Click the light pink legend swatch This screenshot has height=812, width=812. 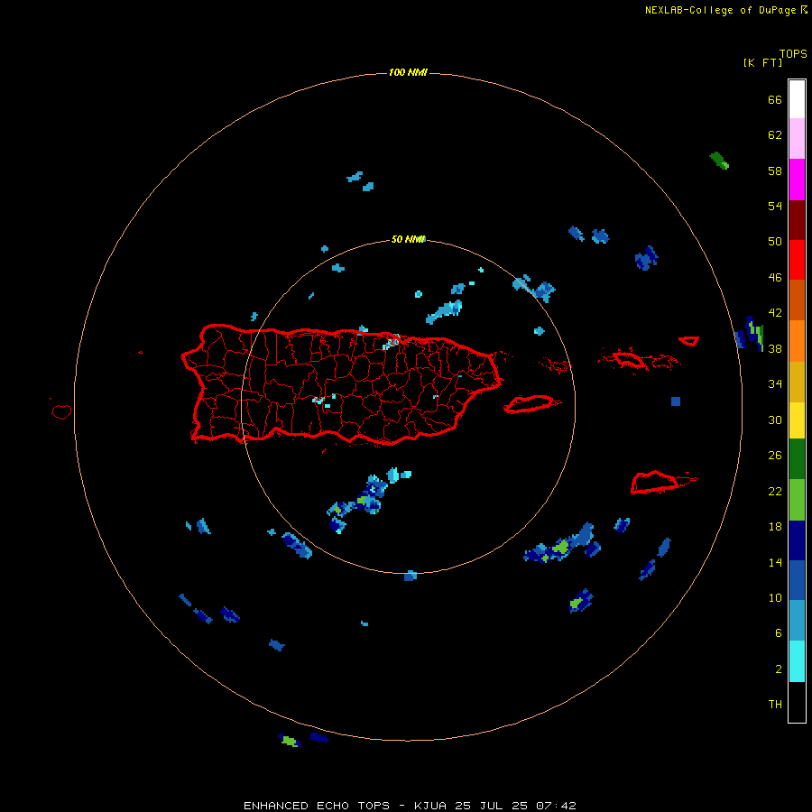point(797,139)
